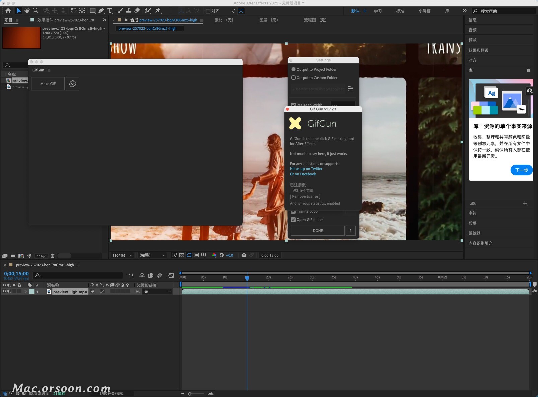The image size is (538, 397).
Task: Open Or on Facebook link
Action: [x=303, y=174]
